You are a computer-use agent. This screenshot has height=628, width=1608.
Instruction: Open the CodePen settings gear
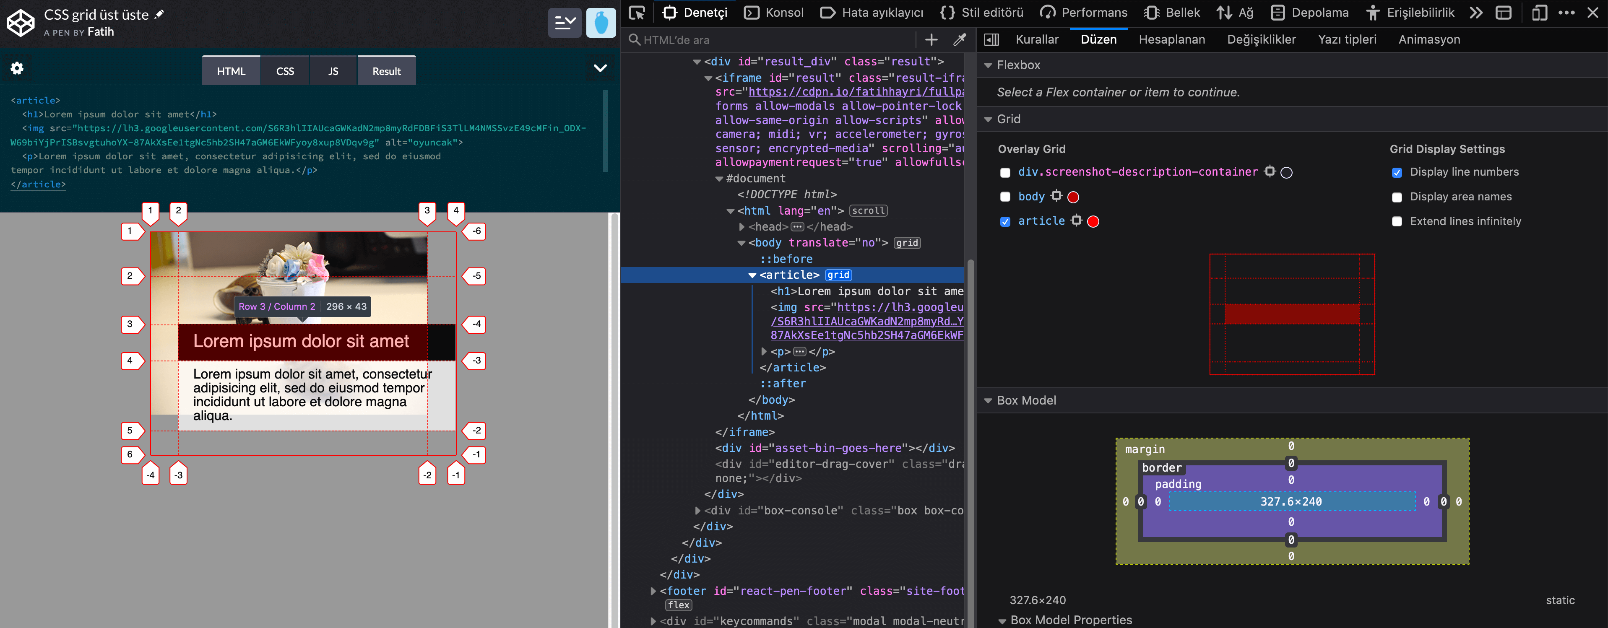[x=17, y=67]
